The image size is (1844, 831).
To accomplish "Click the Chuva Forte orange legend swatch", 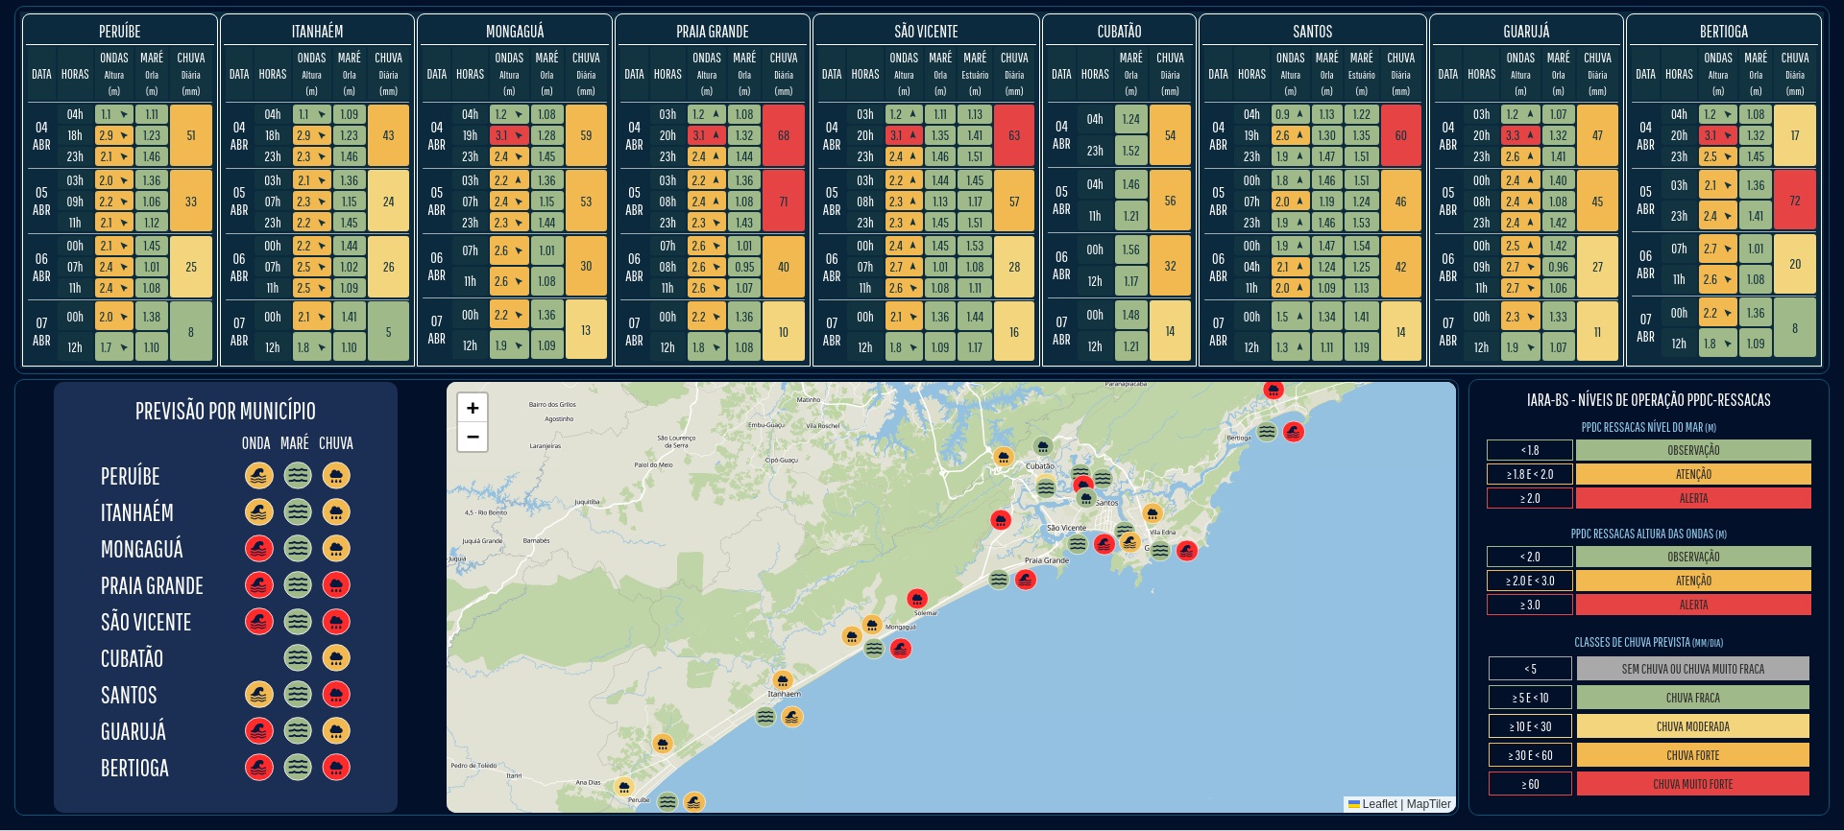I will click(x=1692, y=755).
